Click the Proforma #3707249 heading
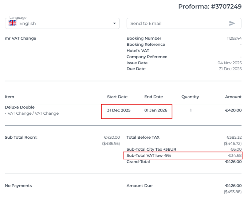Image resolution: width=244 pixels, height=203 pixels. [209, 7]
